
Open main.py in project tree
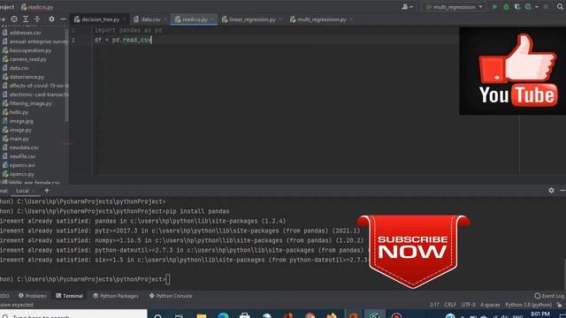pyautogui.click(x=16, y=139)
